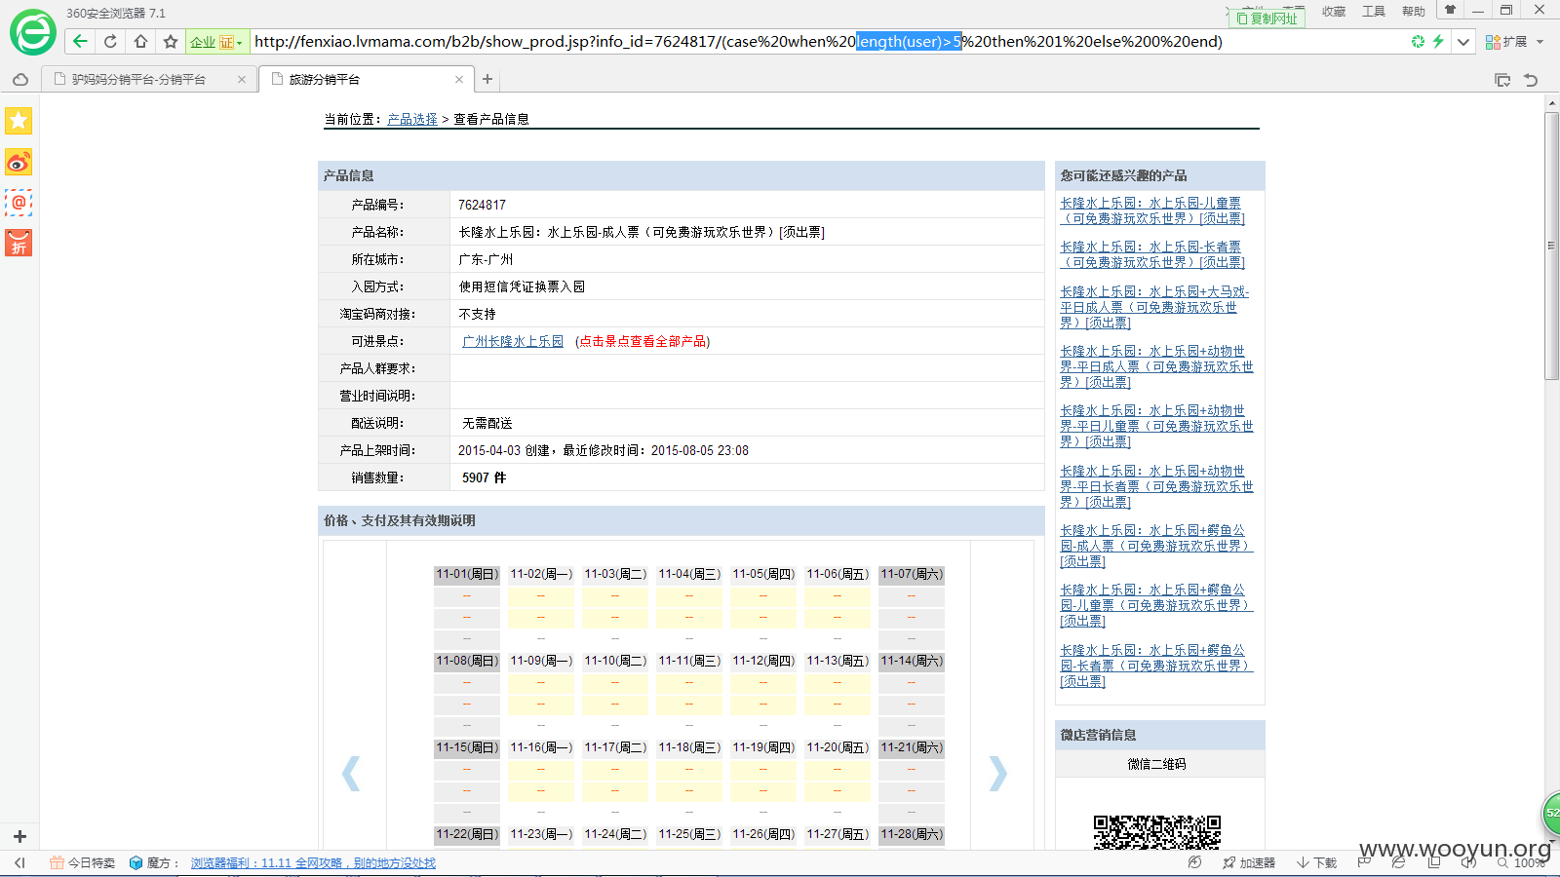Select calendar date 11-18(周三)

[689, 747]
